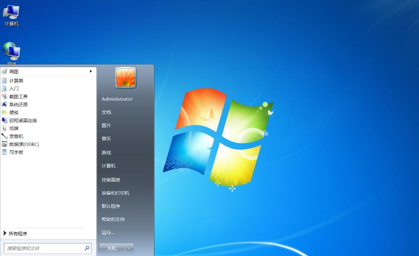The image size is (419, 256).
Task: Launch 写字板 WordPad icon
Action: pos(4,152)
